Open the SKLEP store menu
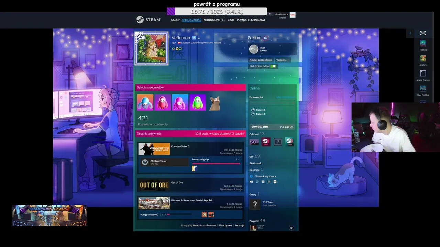The image size is (440, 247). 175,20
